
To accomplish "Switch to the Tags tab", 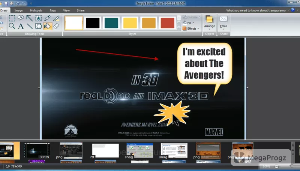I will (x=53, y=10).
